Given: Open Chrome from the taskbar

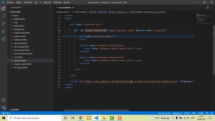Looking at the screenshot, I should tap(81, 118).
